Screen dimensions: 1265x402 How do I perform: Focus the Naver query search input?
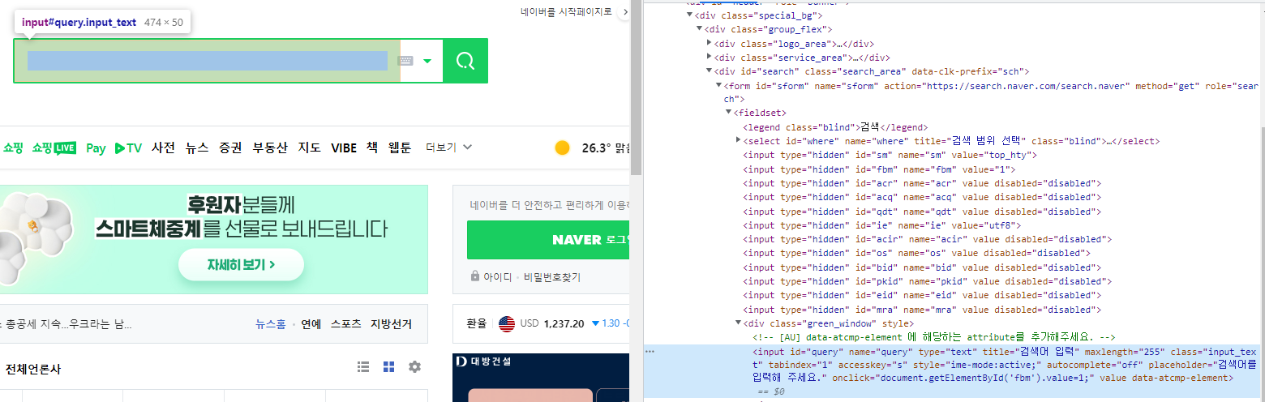click(207, 61)
